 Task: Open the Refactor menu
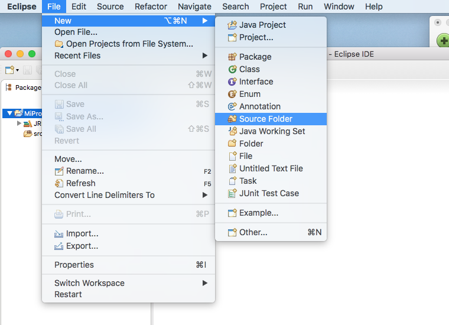[x=151, y=6]
